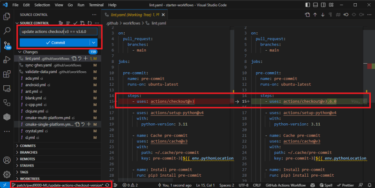Open More Actions ellipsis in editor toolbar
Image resolution: width=375 pixels, height=188 pixels.
(369, 15)
